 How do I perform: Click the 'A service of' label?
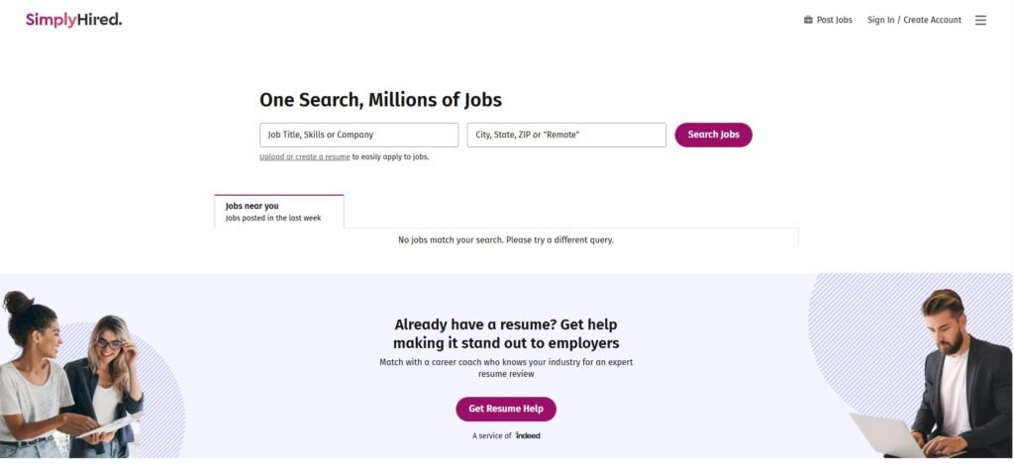coord(491,436)
